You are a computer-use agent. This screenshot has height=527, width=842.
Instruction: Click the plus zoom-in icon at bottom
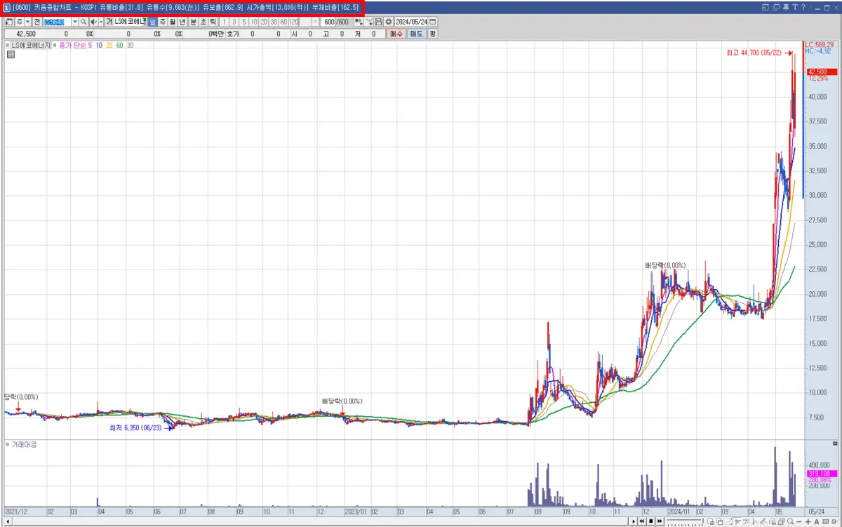(x=808, y=522)
